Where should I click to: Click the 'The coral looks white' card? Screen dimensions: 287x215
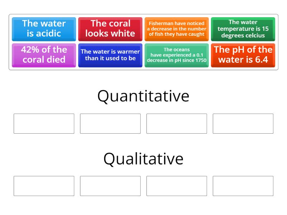coord(110,29)
